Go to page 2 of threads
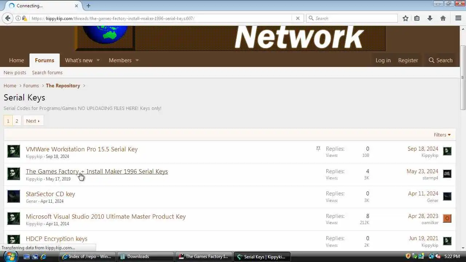Image resolution: width=466 pixels, height=262 pixels. pos(17,121)
